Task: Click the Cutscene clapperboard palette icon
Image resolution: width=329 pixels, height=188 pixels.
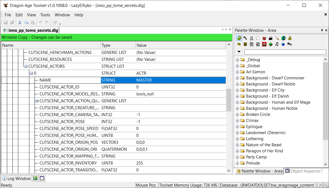Action: point(271,38)
